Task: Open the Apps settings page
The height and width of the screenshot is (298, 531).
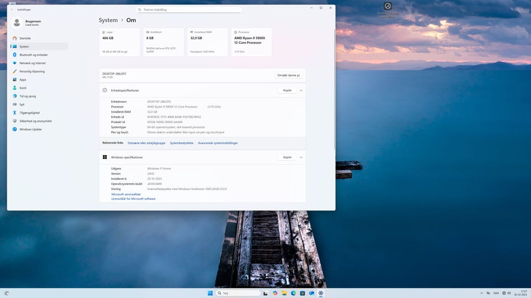Action: click(23, 79)
